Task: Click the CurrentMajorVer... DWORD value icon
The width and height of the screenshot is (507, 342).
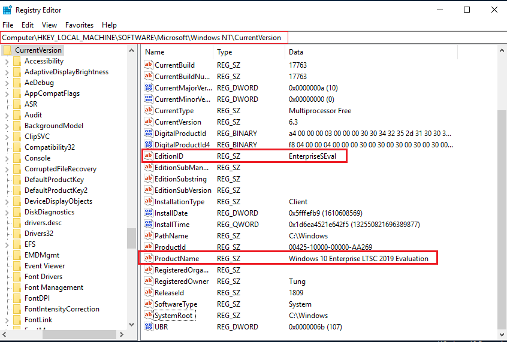Action: click(149, 87)
